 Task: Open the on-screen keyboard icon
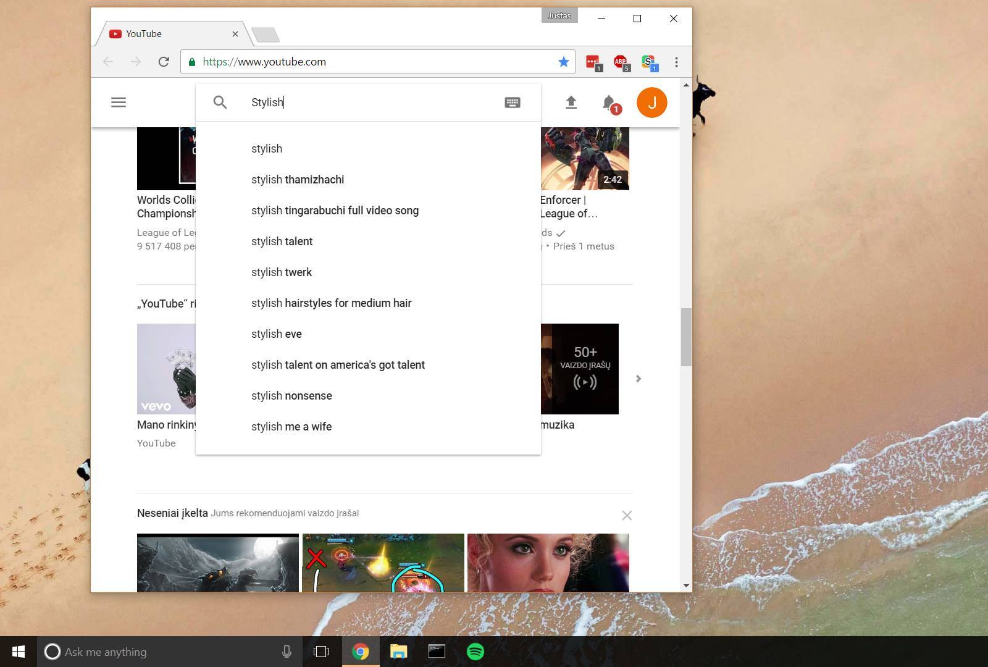513,103
